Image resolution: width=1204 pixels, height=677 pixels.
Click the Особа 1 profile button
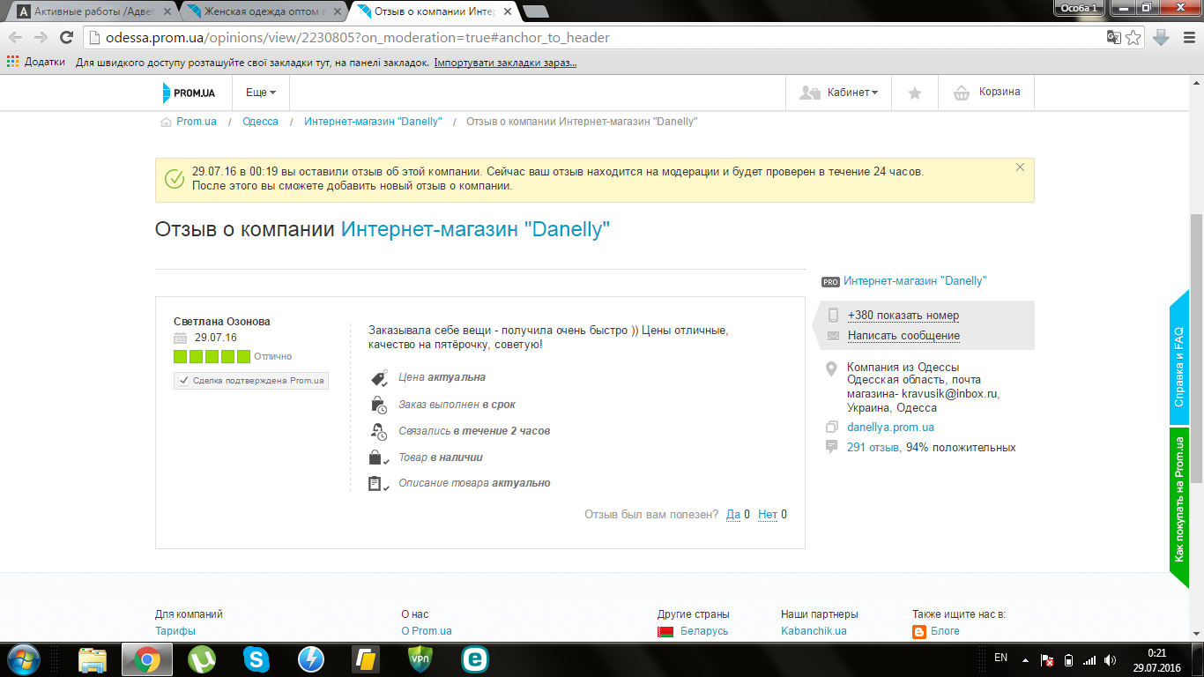1079,7
